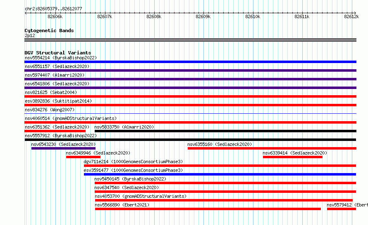Screen dimensions: 368x225
Task: Open dgv711e214 (1000GenomesConsortiumPhase3) entry
Action: [x=133, y=162]
